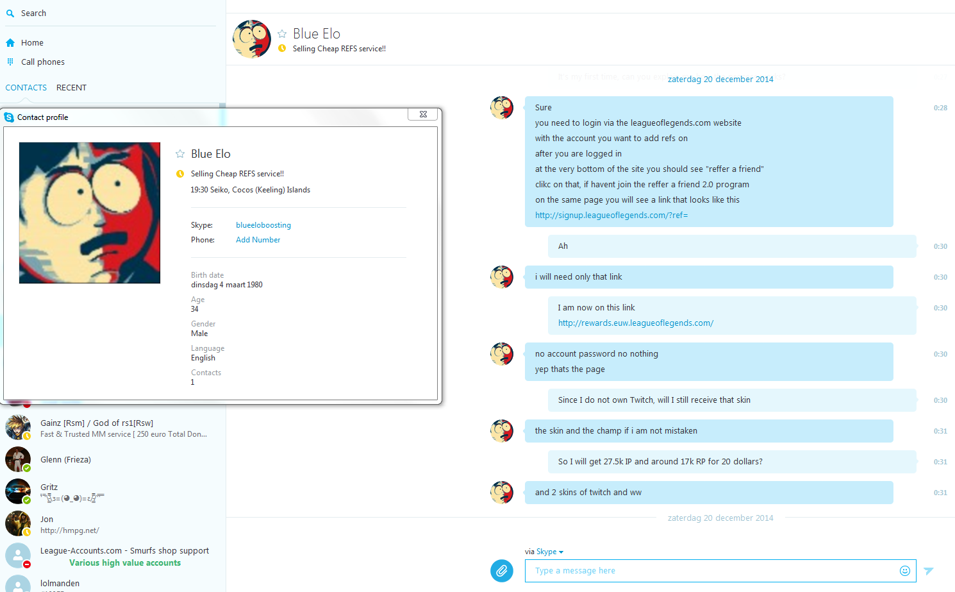Open the signup.leagueoflegends.com ref link

pyautogui.click(x=611, y=216)
